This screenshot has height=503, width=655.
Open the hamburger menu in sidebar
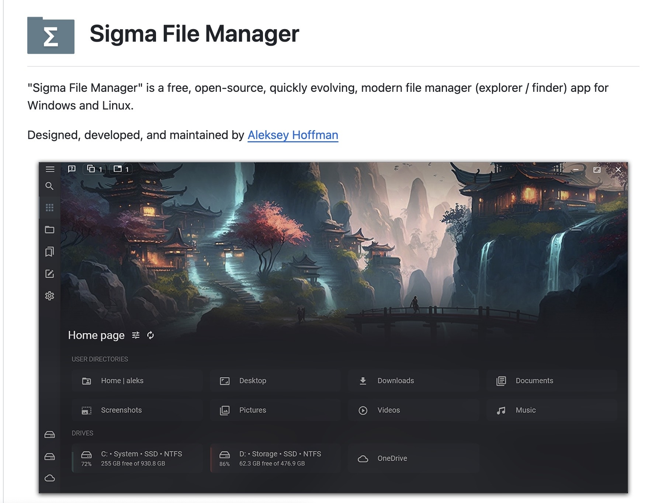point(50,169)
